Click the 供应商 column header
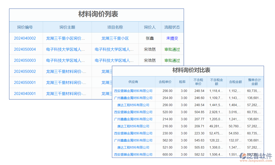Image resolution: width=275 pixels, height=165 pixels. tap(134, 82)
